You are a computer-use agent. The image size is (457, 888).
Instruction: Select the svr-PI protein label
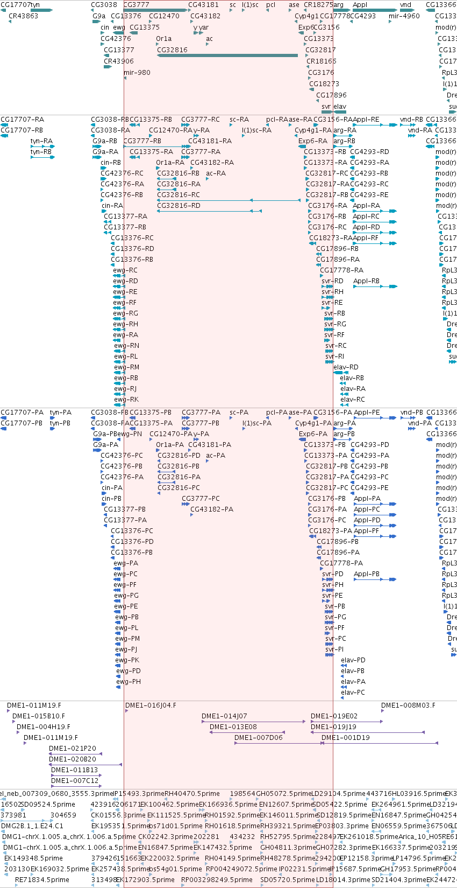pyautogui.click(x=335, y=649)
